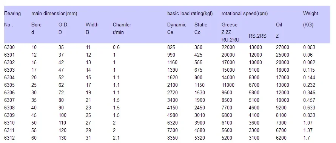
Task: Click dynamic load 8350 for 6312
Action: 172,138
